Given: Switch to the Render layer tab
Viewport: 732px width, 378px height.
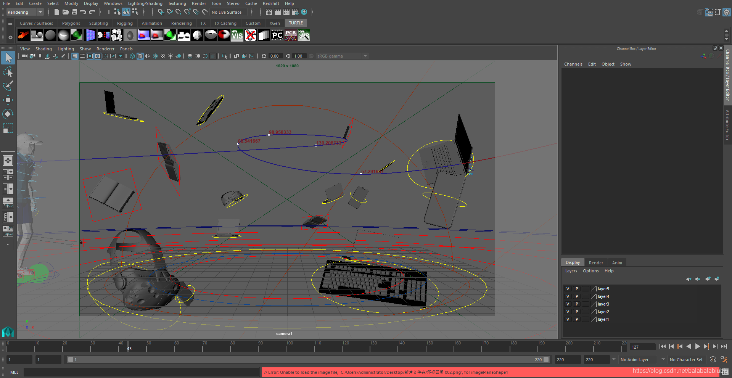Looking at the screenshot, I should (x=596, y=263).
